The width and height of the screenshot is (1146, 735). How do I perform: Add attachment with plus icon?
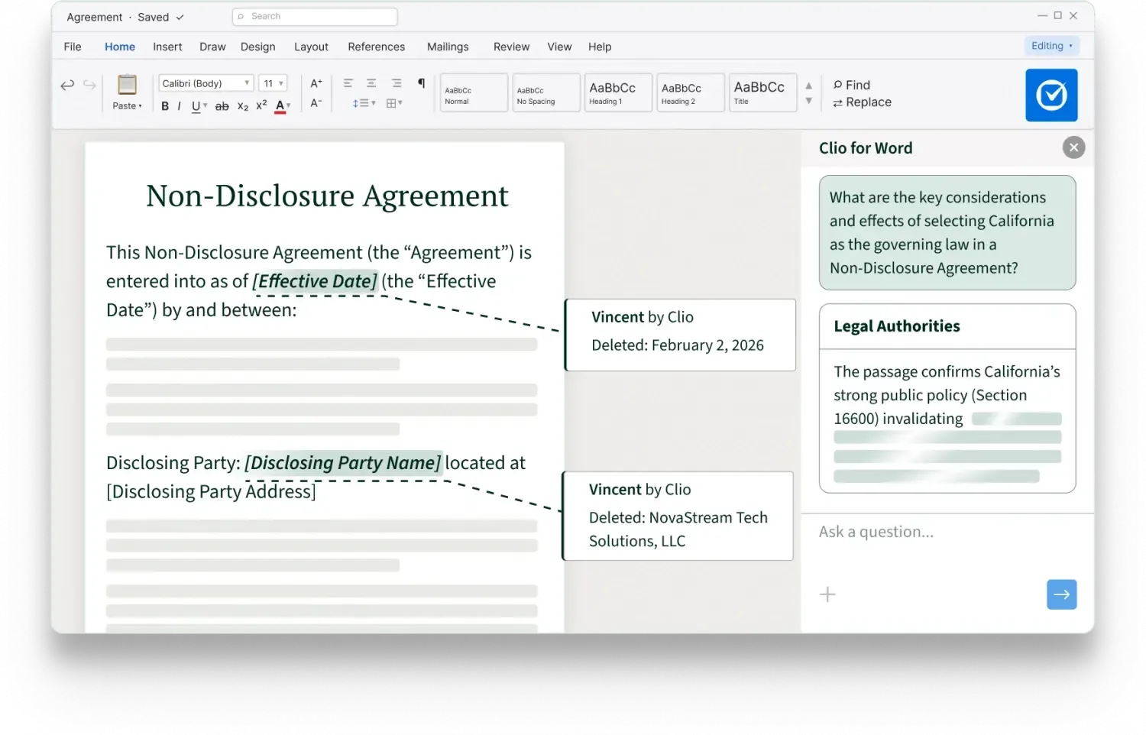(x=827, y=594)
